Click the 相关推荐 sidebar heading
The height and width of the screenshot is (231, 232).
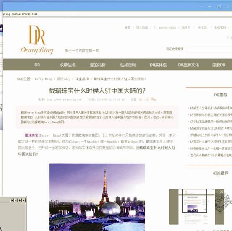pos(220,173)
